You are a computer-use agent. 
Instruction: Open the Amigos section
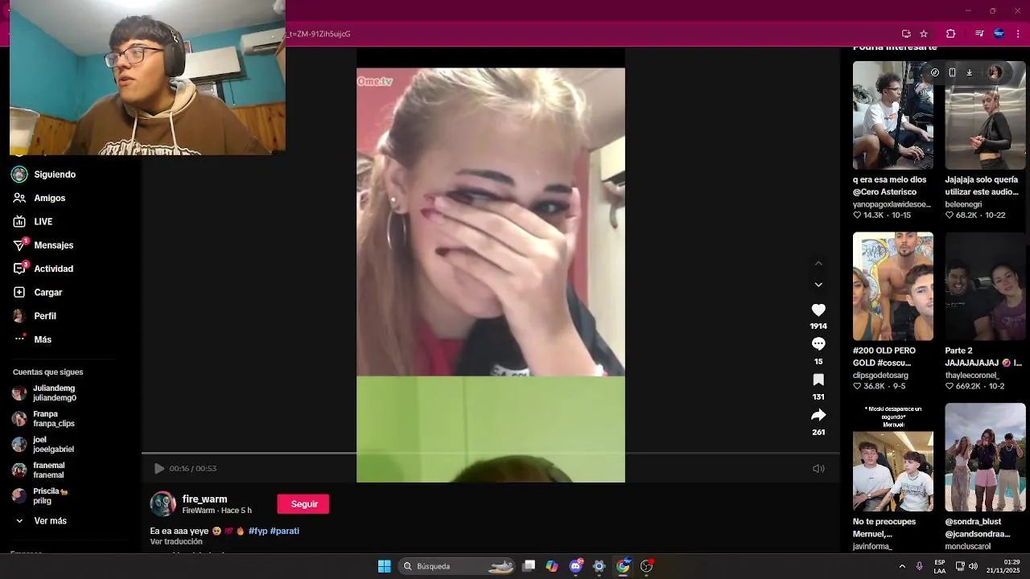(x=39, y=198)
